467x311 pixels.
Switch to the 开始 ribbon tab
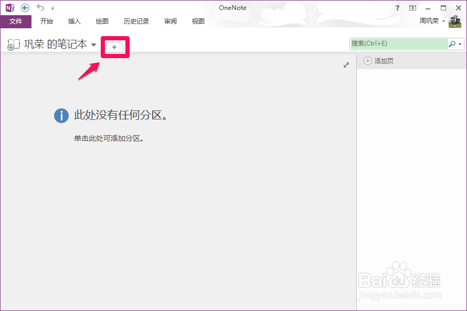coord(47,21)
